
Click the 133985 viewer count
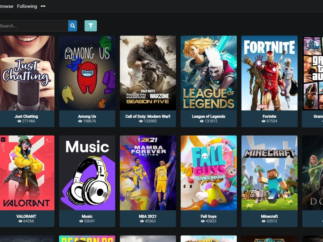[x=150, y=121]
